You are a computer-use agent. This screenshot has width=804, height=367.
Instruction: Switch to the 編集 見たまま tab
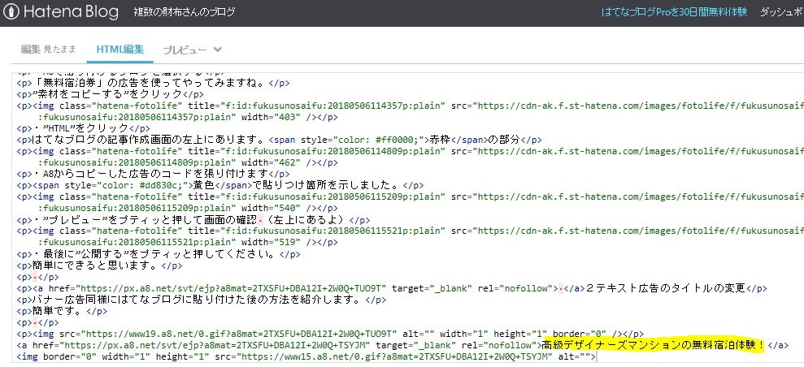pyautogui.click(x=48, y=50)
